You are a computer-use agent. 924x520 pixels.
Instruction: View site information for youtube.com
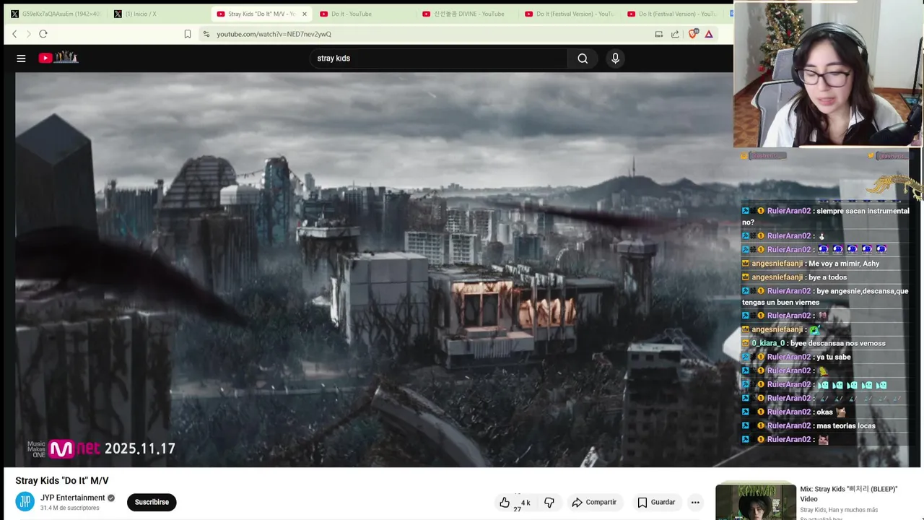pyautogui.click(x=206, y=34)
